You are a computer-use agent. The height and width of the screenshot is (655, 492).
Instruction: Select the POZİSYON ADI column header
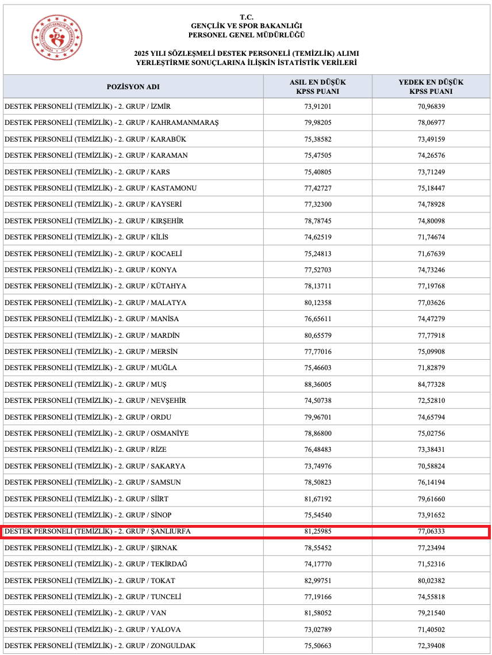point(133,87)
